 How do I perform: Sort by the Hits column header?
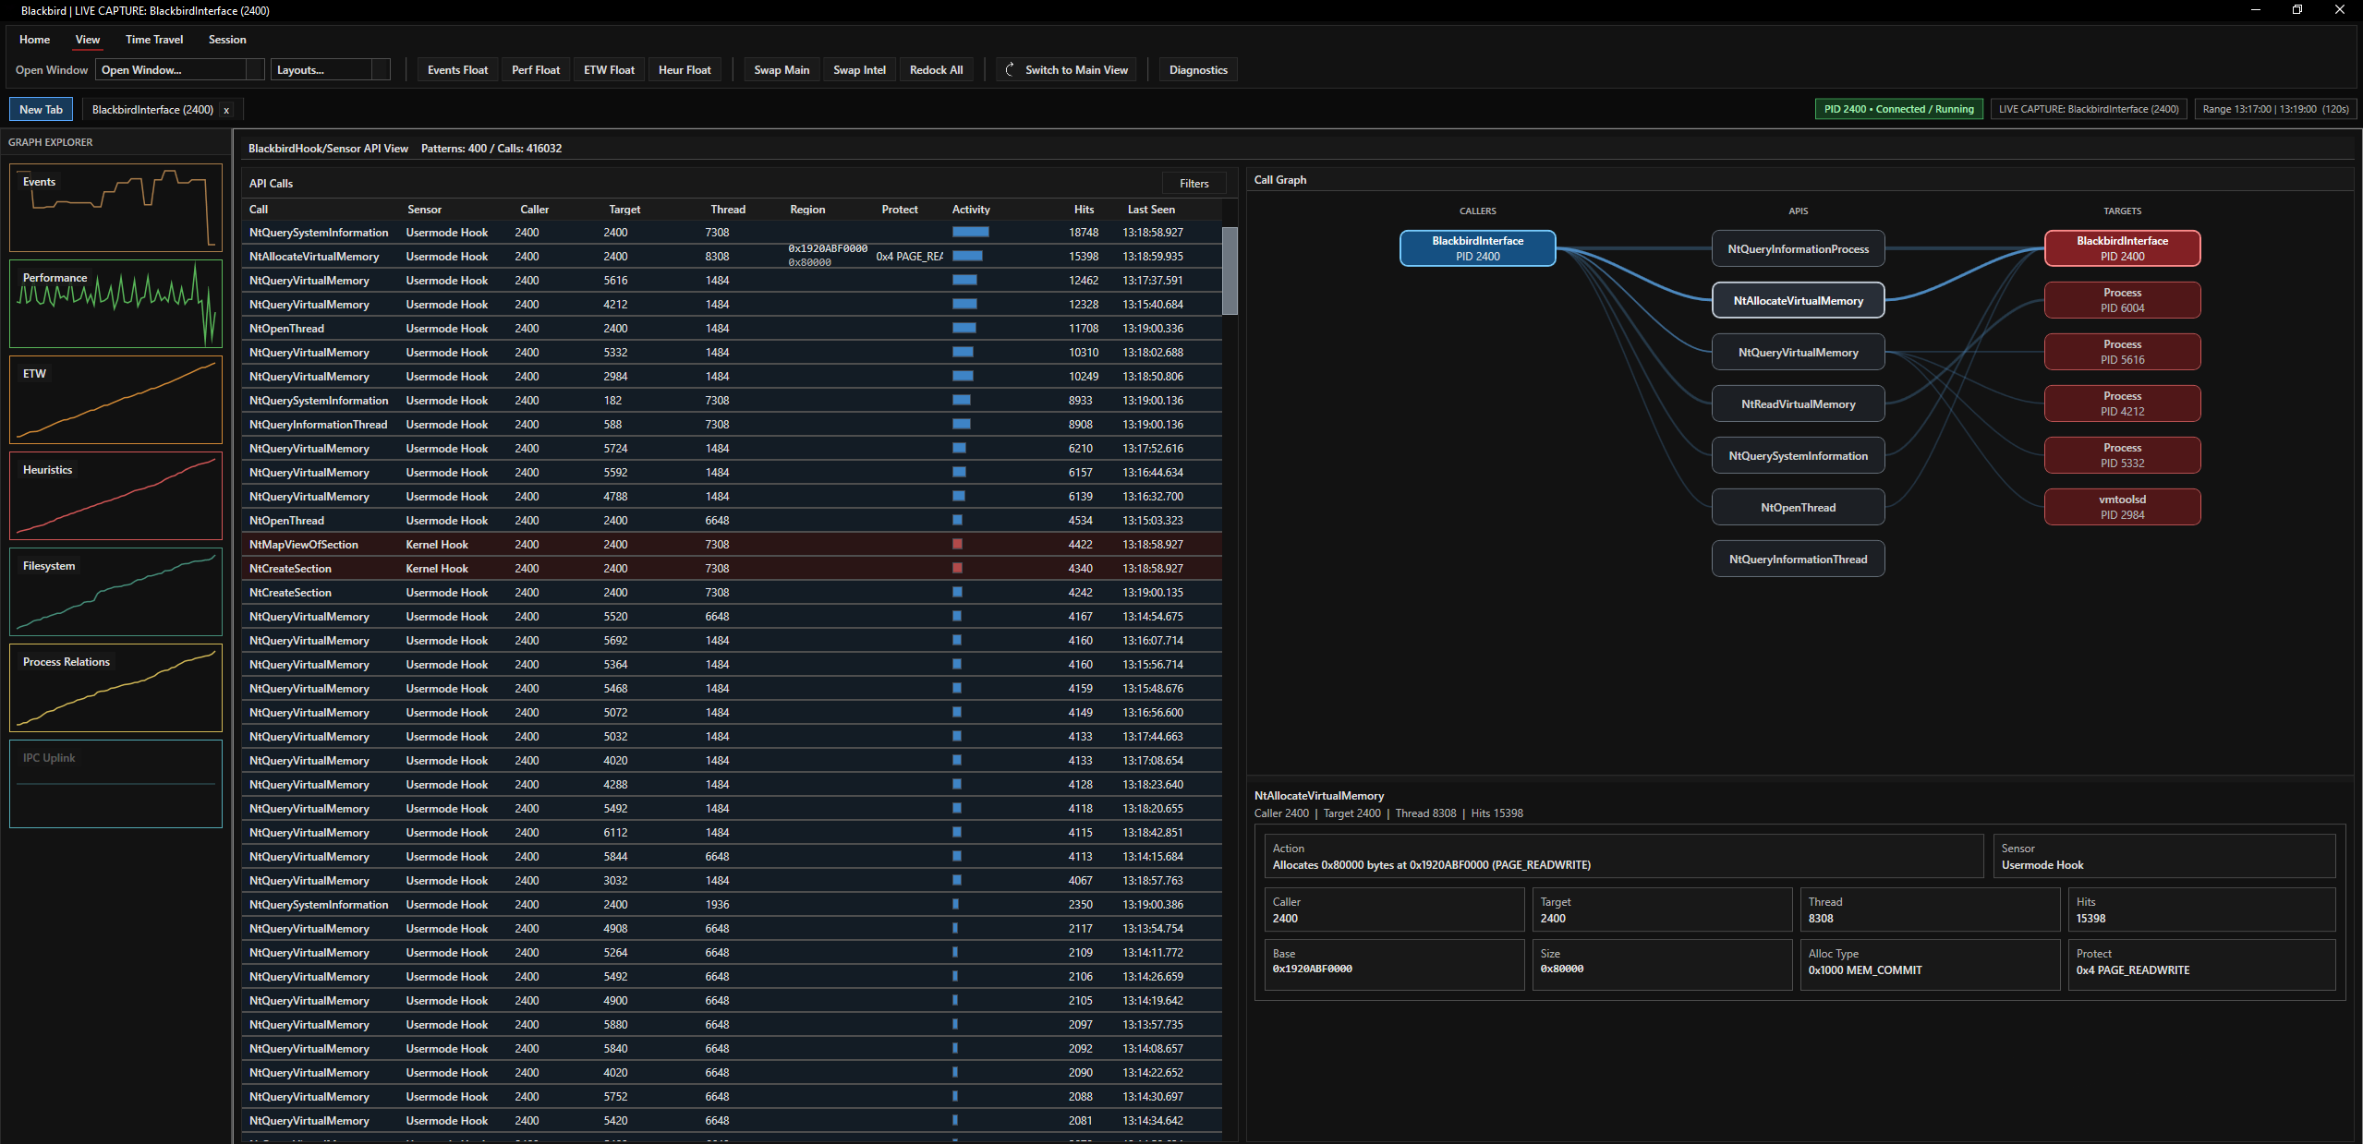tap(1084, 210)
